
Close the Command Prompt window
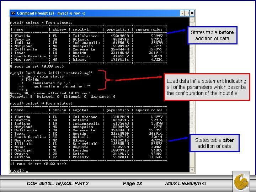point(192,13)
